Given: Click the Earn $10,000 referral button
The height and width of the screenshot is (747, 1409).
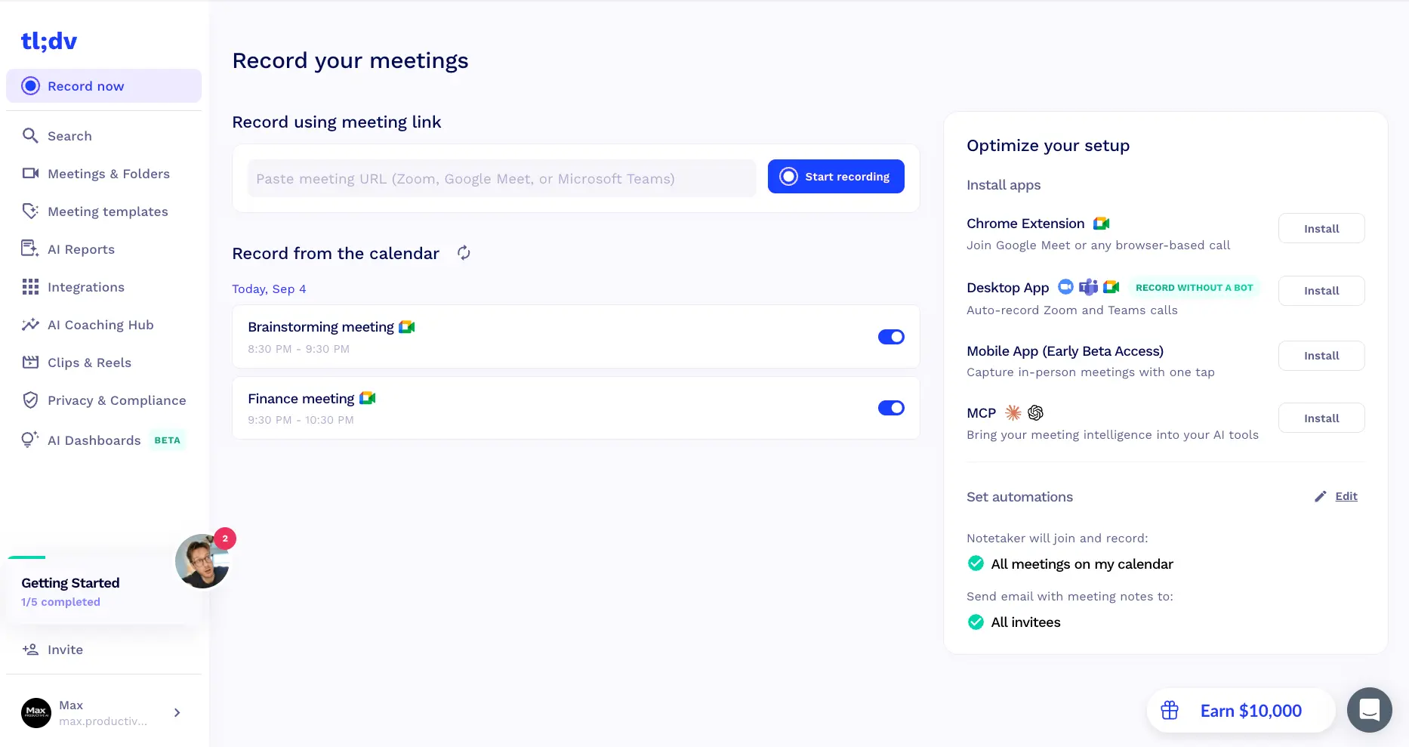Looking at the screenshot, I should coord(1241,710).
